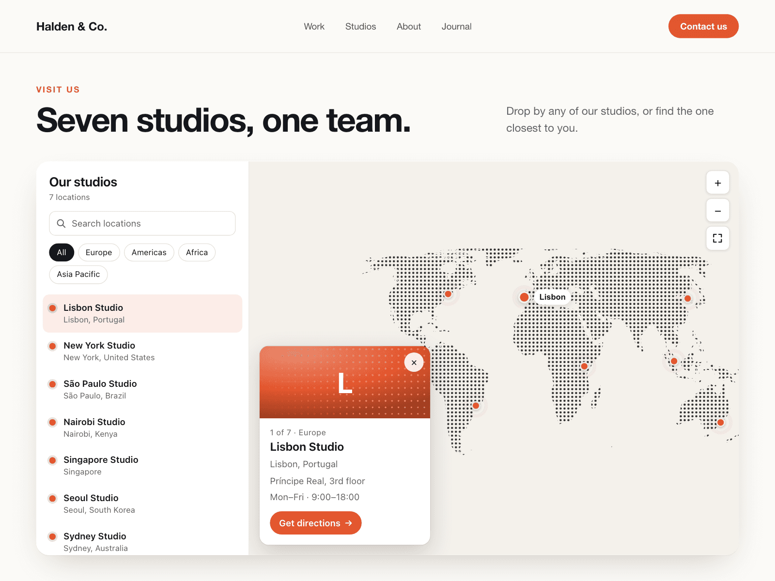Click the Nairobi marker on the map

pyautogui.click(x=585, y=367)
